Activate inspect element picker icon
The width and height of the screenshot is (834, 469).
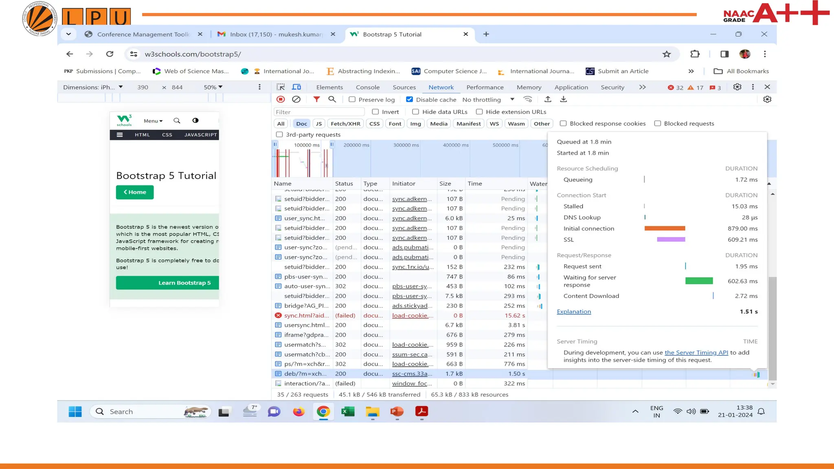(x=281, y=87)
